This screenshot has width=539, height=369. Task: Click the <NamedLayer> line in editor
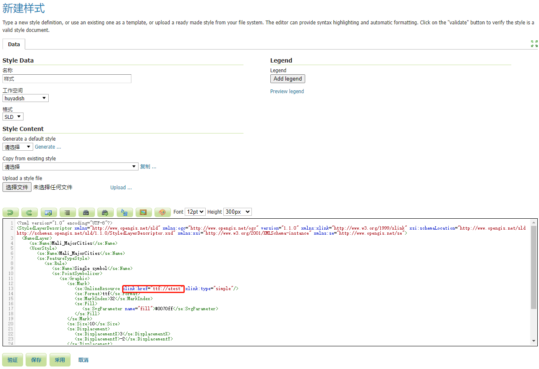(37, 238)
